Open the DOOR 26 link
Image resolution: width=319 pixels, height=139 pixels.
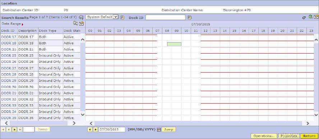pyautogui.click(x=9, y=62)
